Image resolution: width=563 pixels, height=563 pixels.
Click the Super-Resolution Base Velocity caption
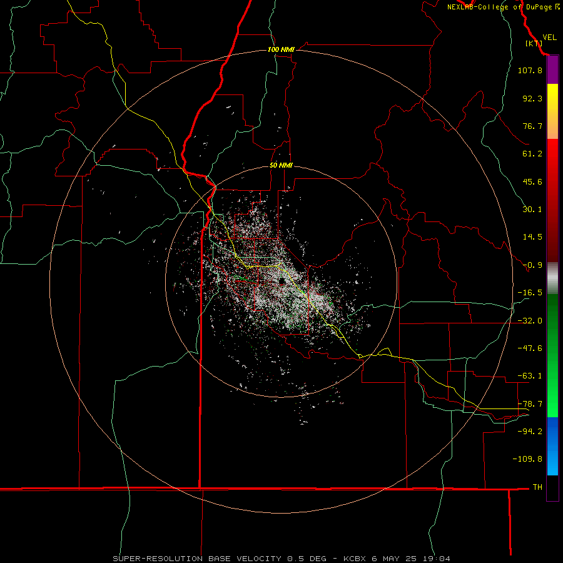(281, 559)
